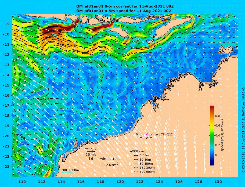
Task: Click longitude label '122' on bottom axis
Action: click(x=140, y=182)
